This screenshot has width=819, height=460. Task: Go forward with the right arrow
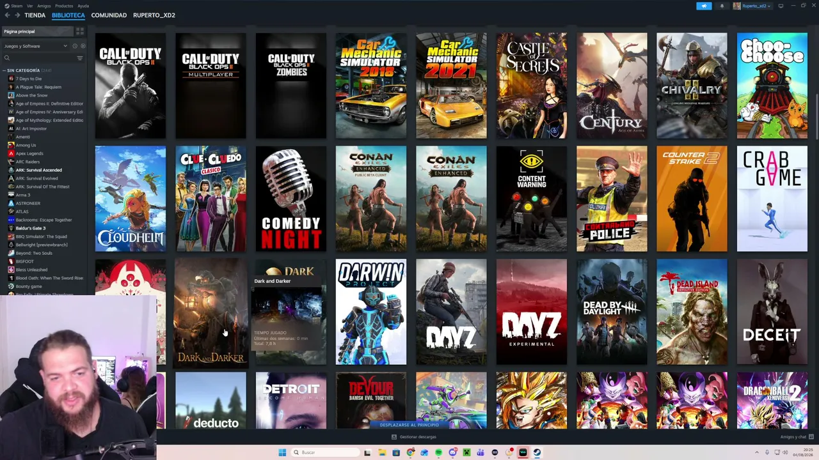[x=17, y=15]
